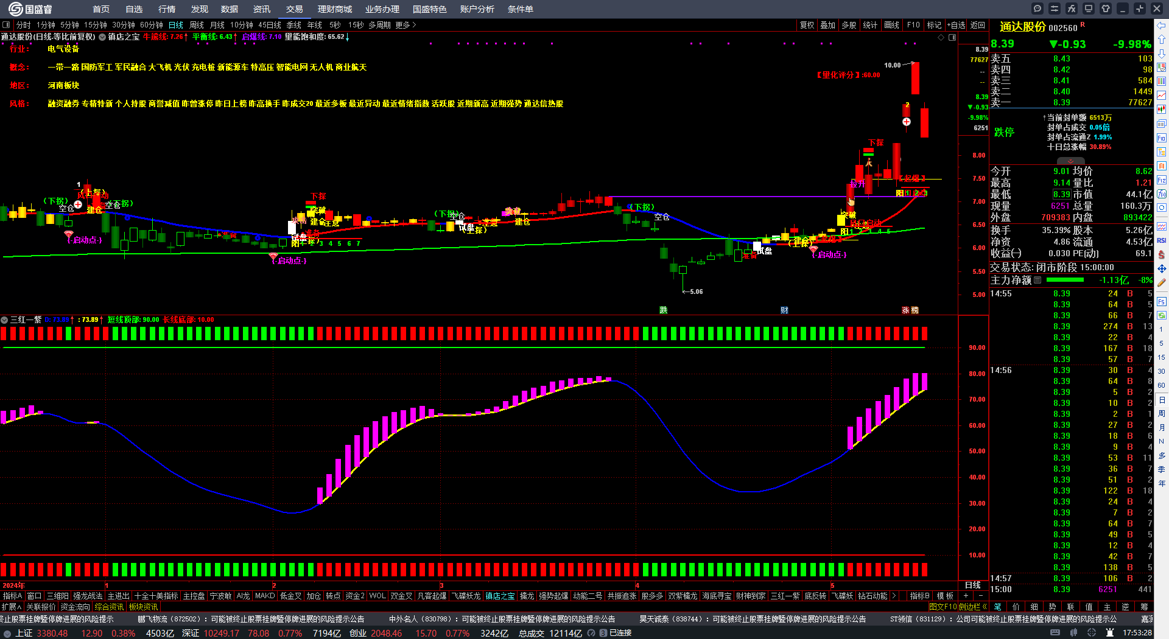This screenshot has height=639, width=1169.
Task: Open the 多周期 selector
Action: click(x=379, y=25)
